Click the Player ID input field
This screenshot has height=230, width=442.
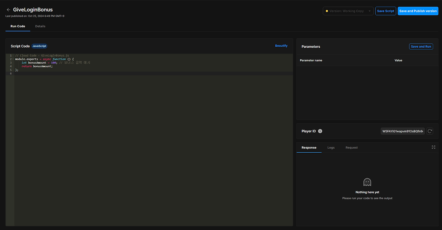(402, 131)
